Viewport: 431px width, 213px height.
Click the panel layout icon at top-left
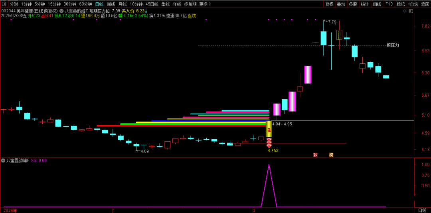tap(4, 4)
